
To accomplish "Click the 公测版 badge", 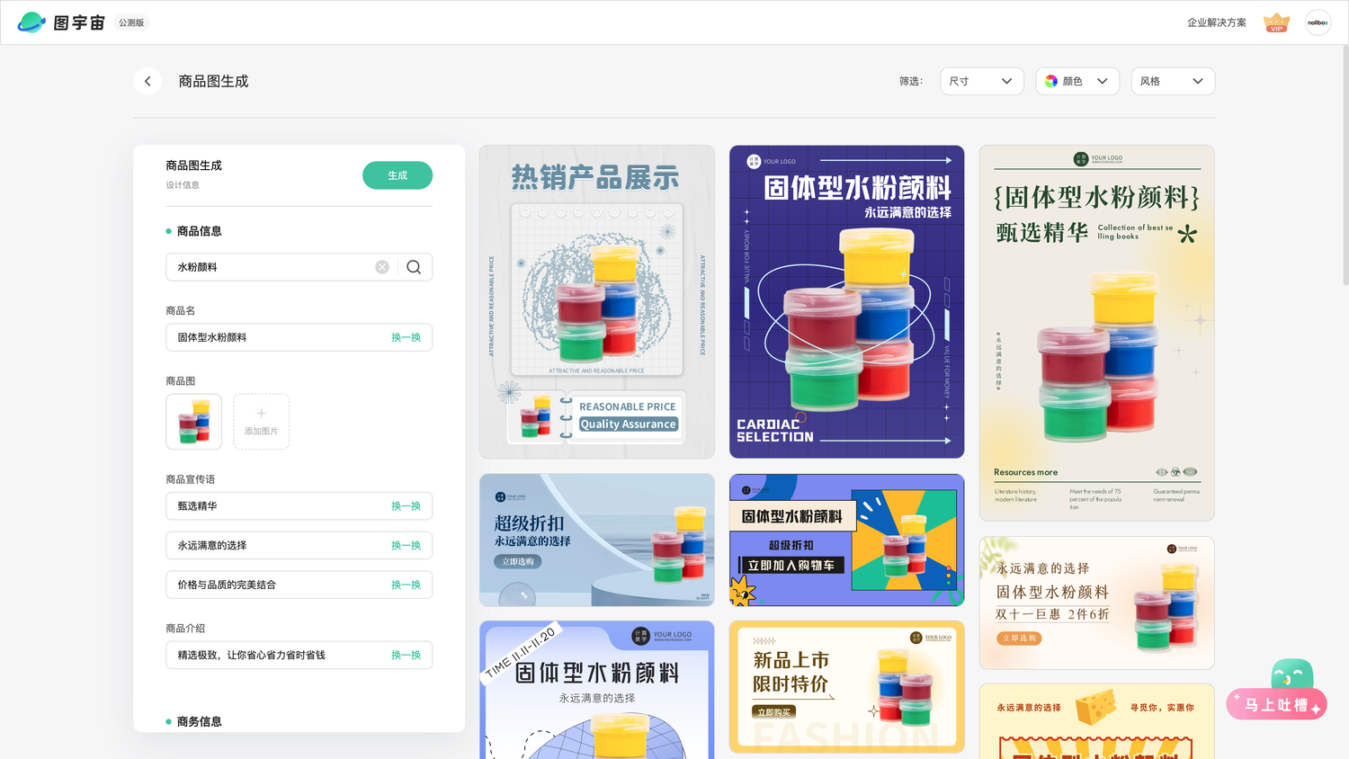I will tap(131, 22).
